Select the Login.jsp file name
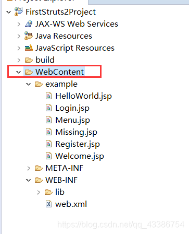 (72, 108)
